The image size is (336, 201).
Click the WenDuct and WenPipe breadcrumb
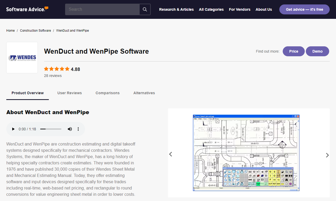coord(72,31)
